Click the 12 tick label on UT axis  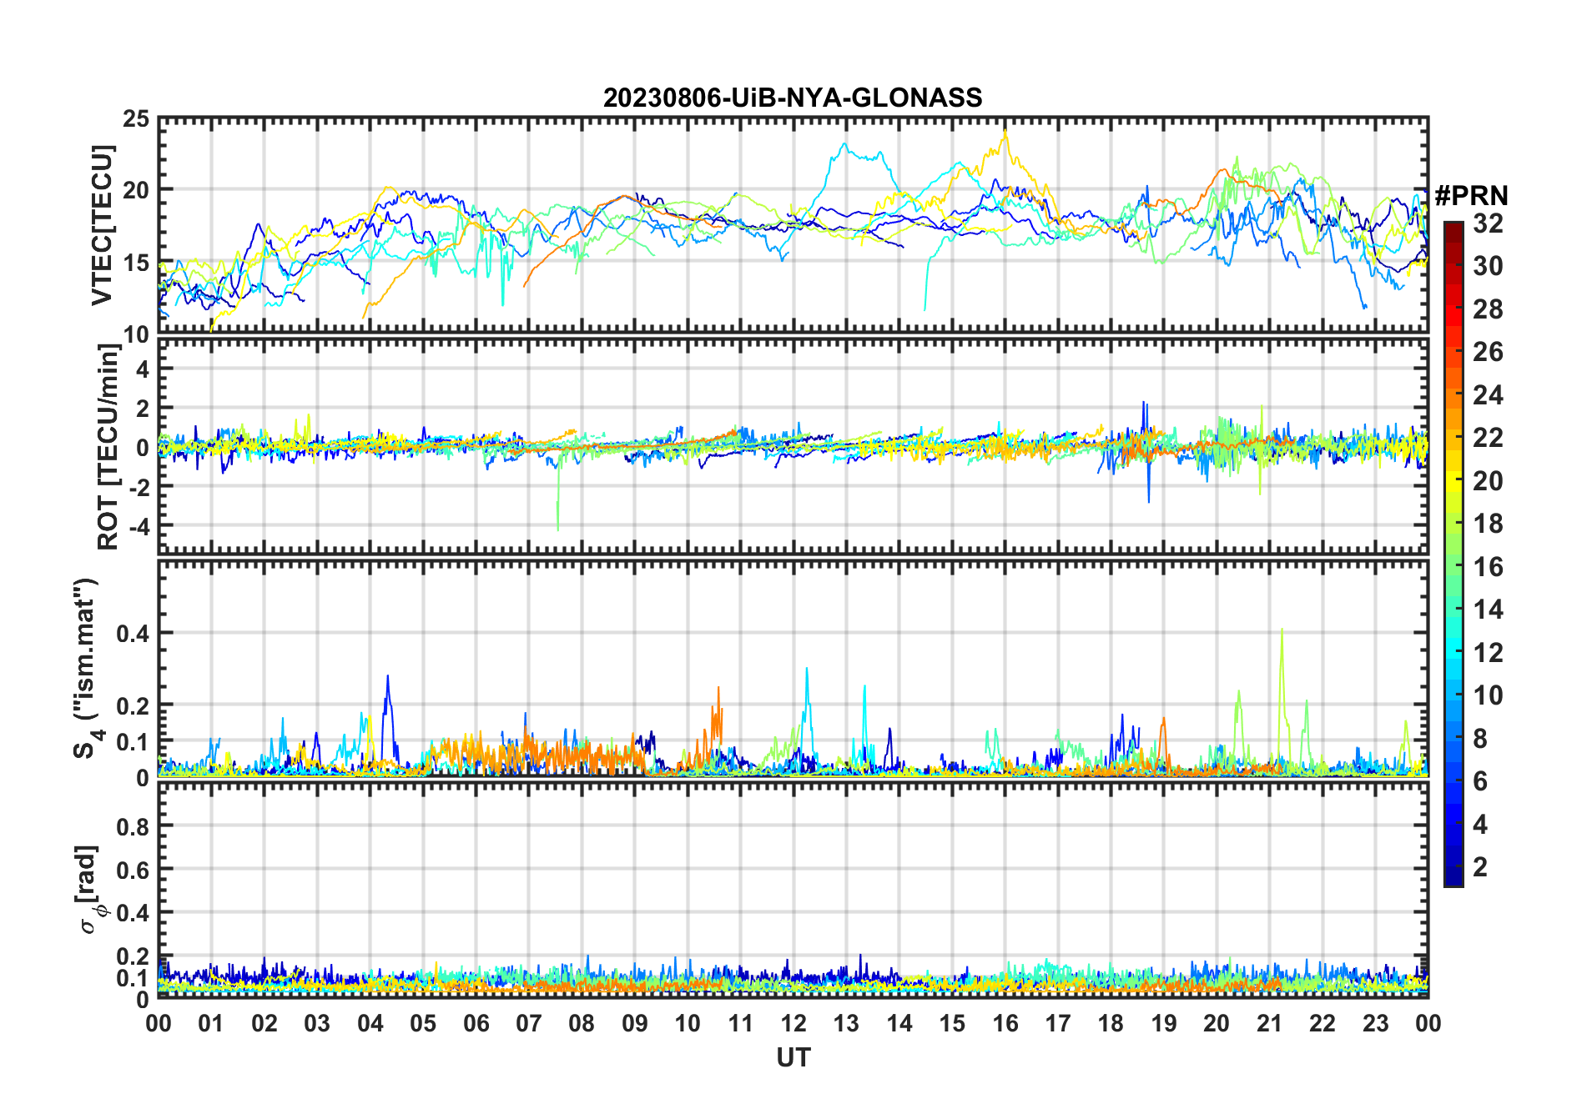(793, 1023)
